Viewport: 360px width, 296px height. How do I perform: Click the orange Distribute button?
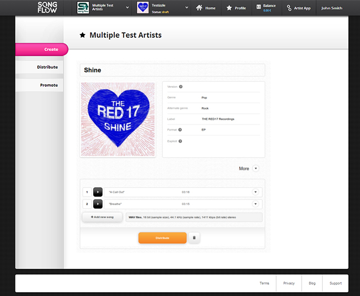coord(163,238)
